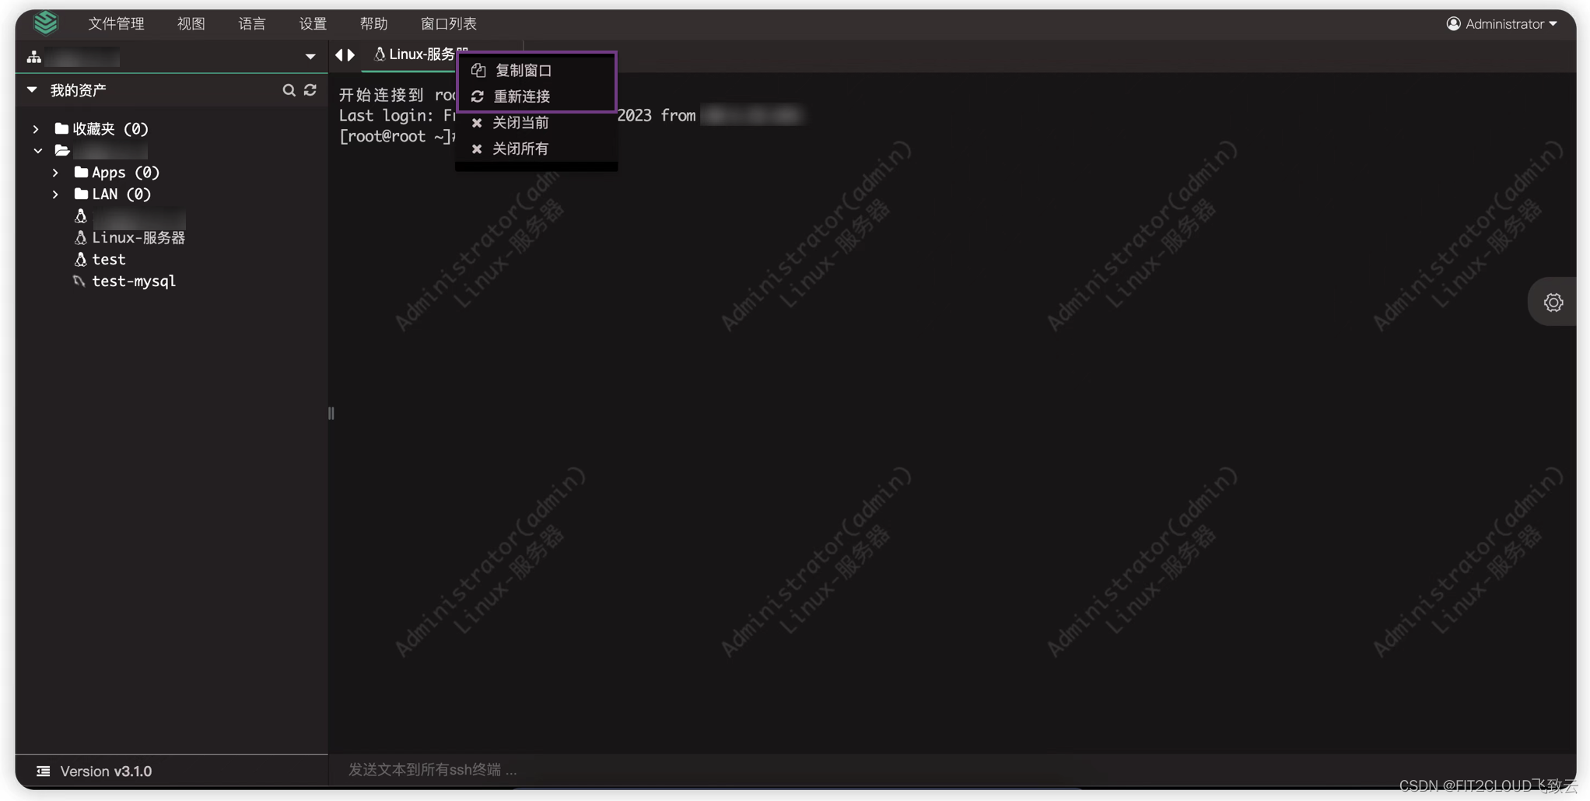Click the Administrator avatar icon
The image size is (1590, 801).
click(x=1453, y=23)
